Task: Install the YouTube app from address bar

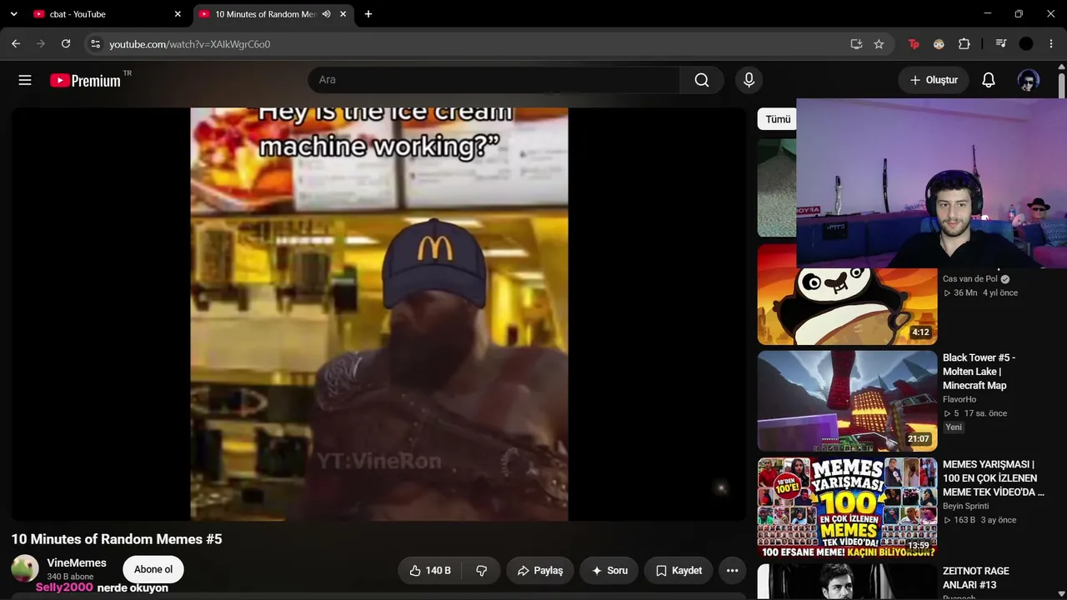Action: [856, 44]
